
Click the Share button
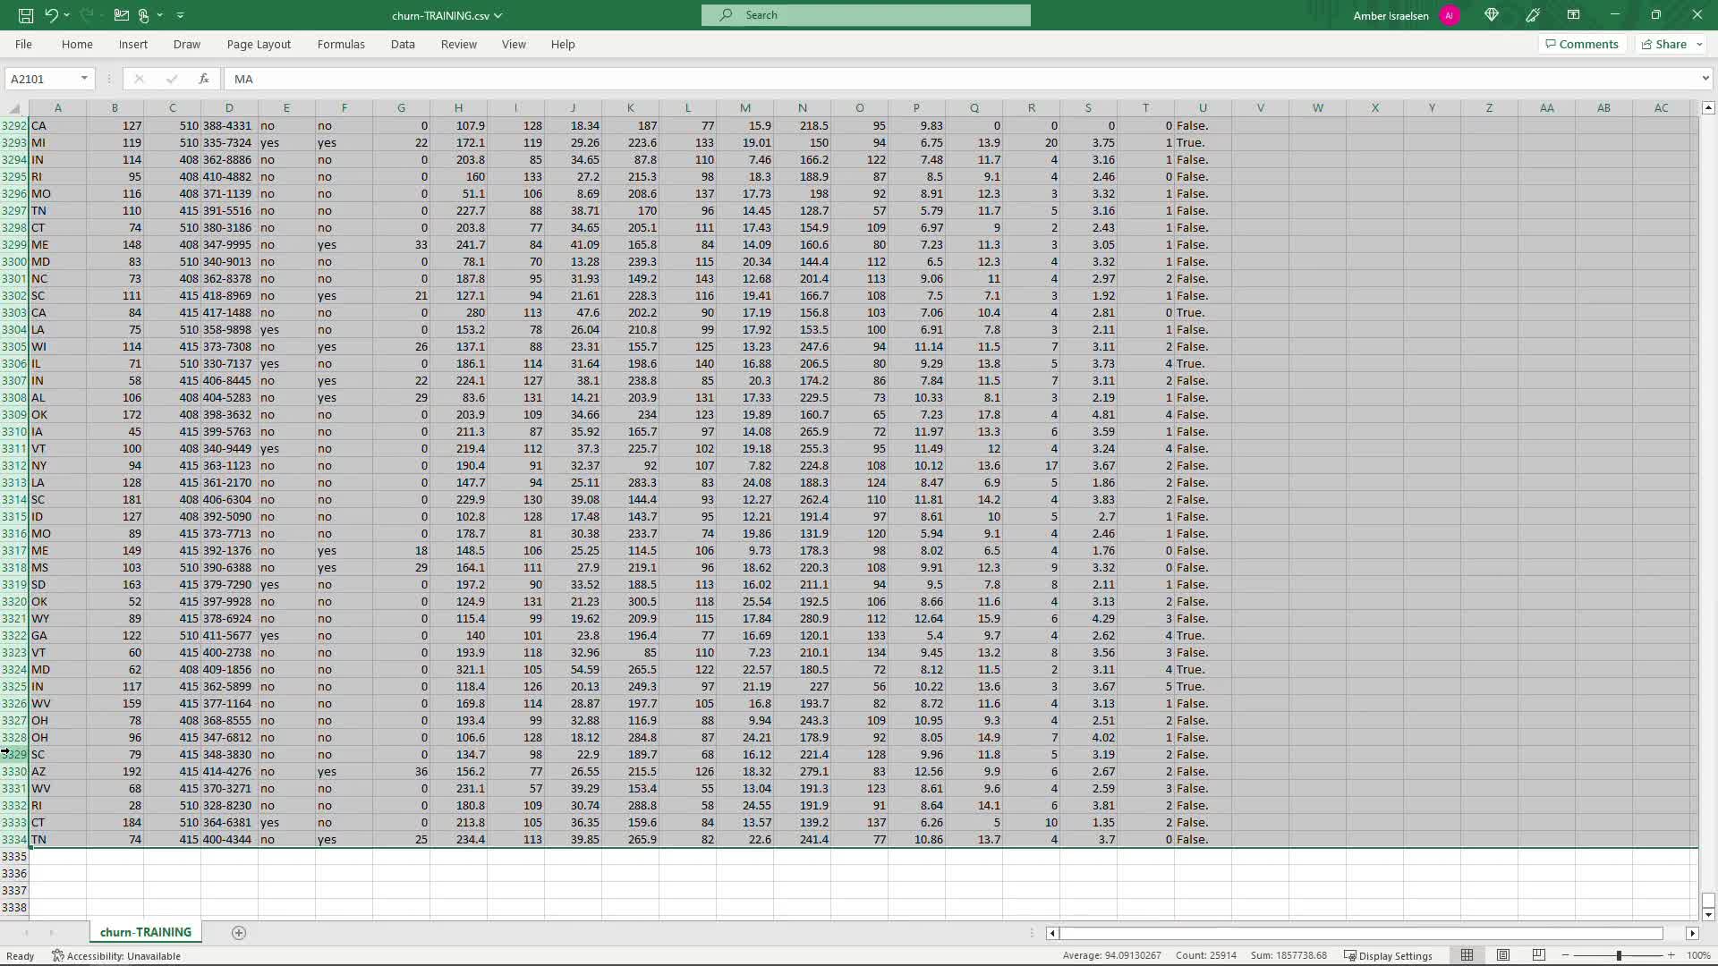[x=1664, y=44]
